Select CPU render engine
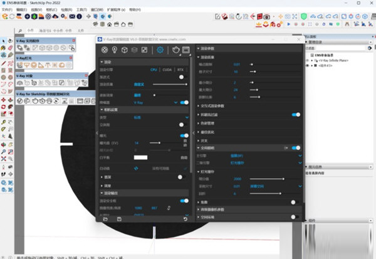 tap(154, 70)
